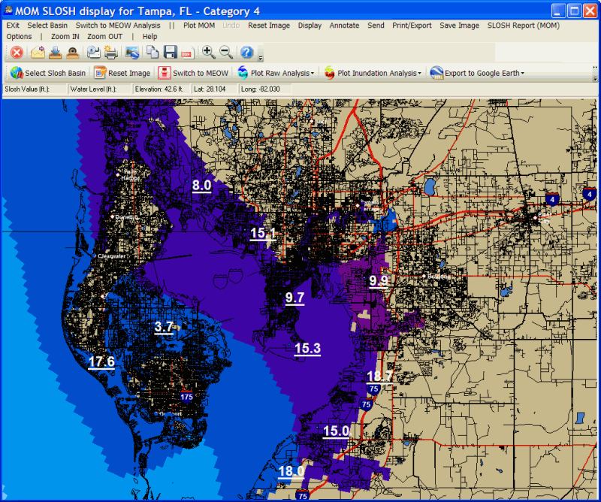Open the Annotate menu
The width and height of the screenshot is (601, 502).
[344, 25]
